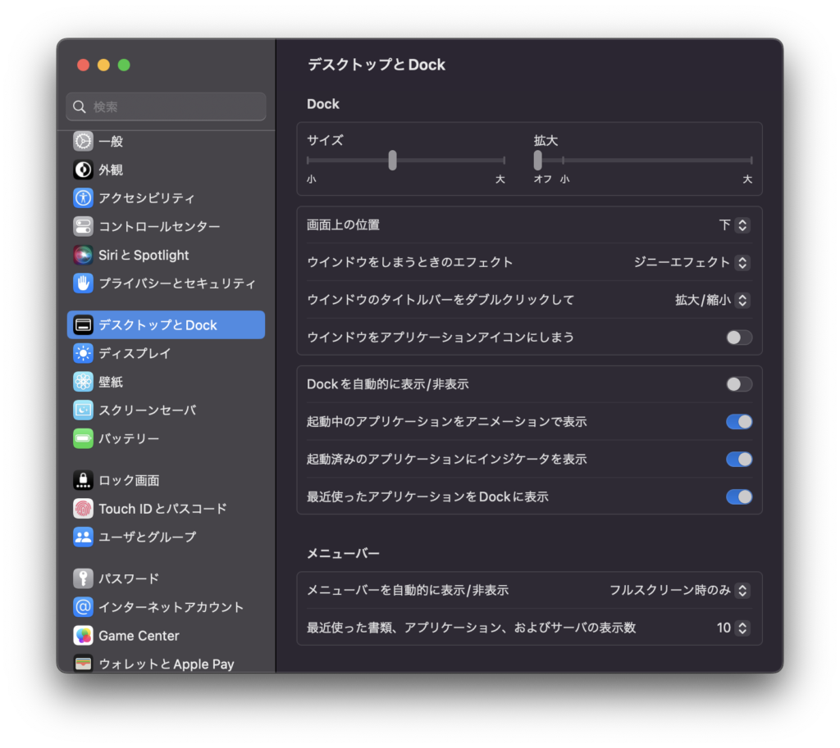Select Game Center in the sidebar
Screen dimensions: 840x748
coord(166,635)
